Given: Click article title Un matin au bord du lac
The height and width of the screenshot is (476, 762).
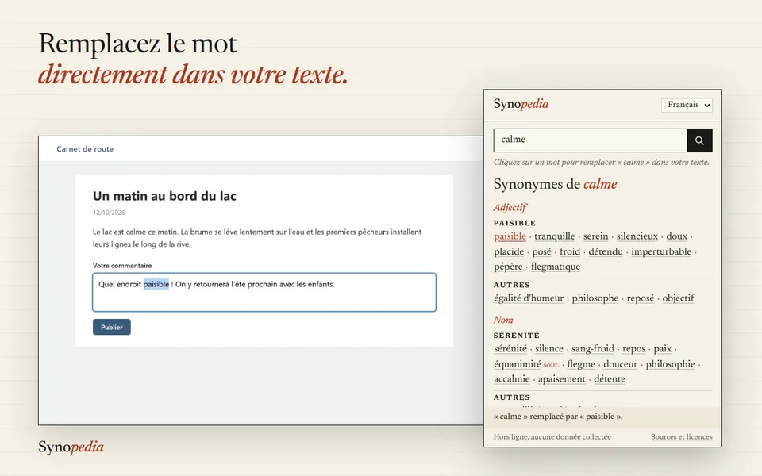Looking at the screenshot, I should tap(165, 196).
